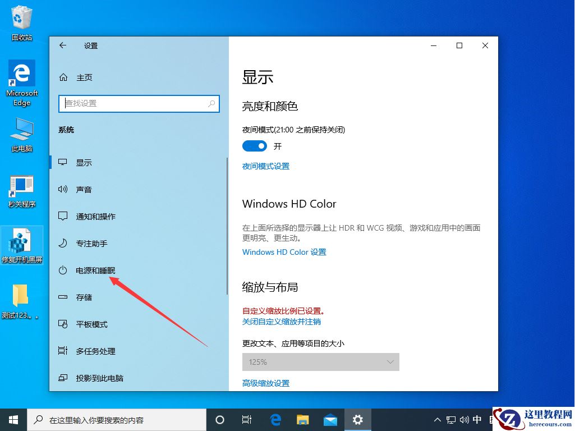Screen dimensions: 575x431
Task: Click the speaker icon in system tray
Action: coord(463,419)
